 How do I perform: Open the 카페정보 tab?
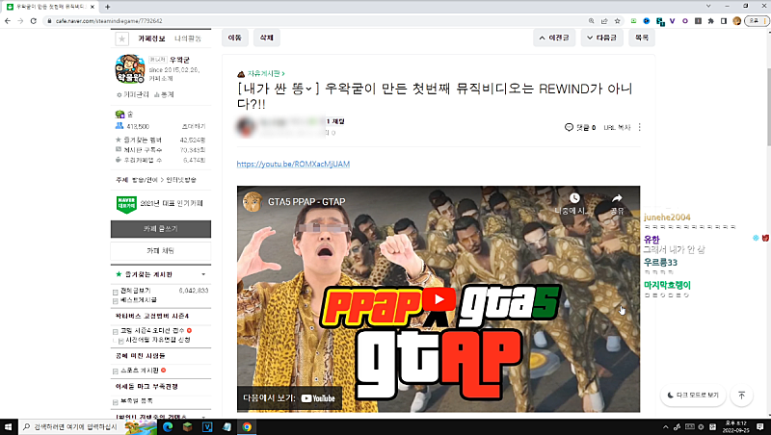[x=152, y=38]
